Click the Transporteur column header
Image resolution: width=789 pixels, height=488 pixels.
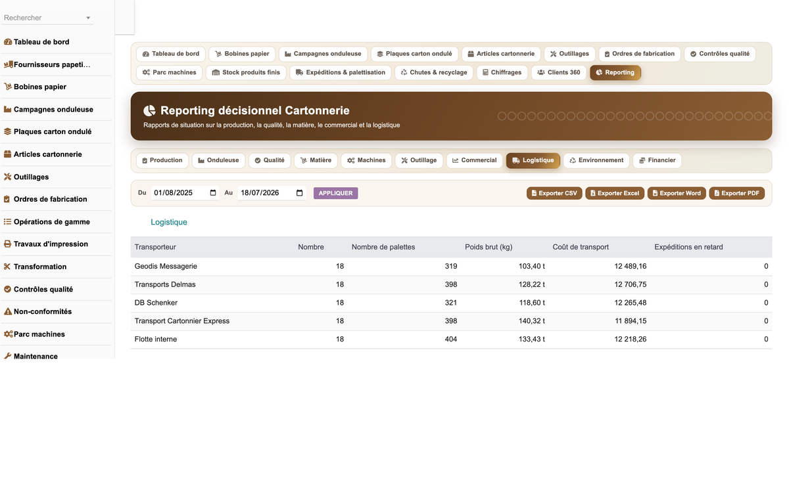click(155, 247)
